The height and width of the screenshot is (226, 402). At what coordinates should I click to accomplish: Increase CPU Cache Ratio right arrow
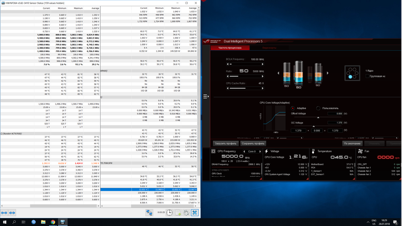262,88
